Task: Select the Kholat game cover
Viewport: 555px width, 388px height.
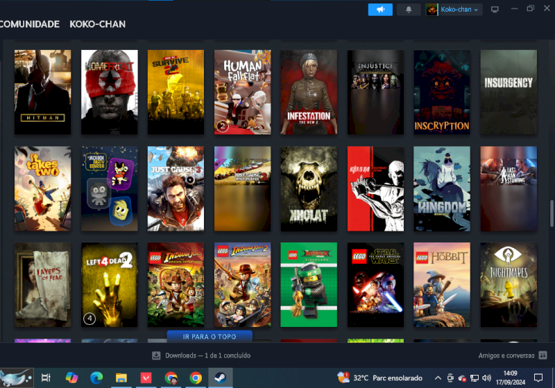Action: [x=309, y=188]
